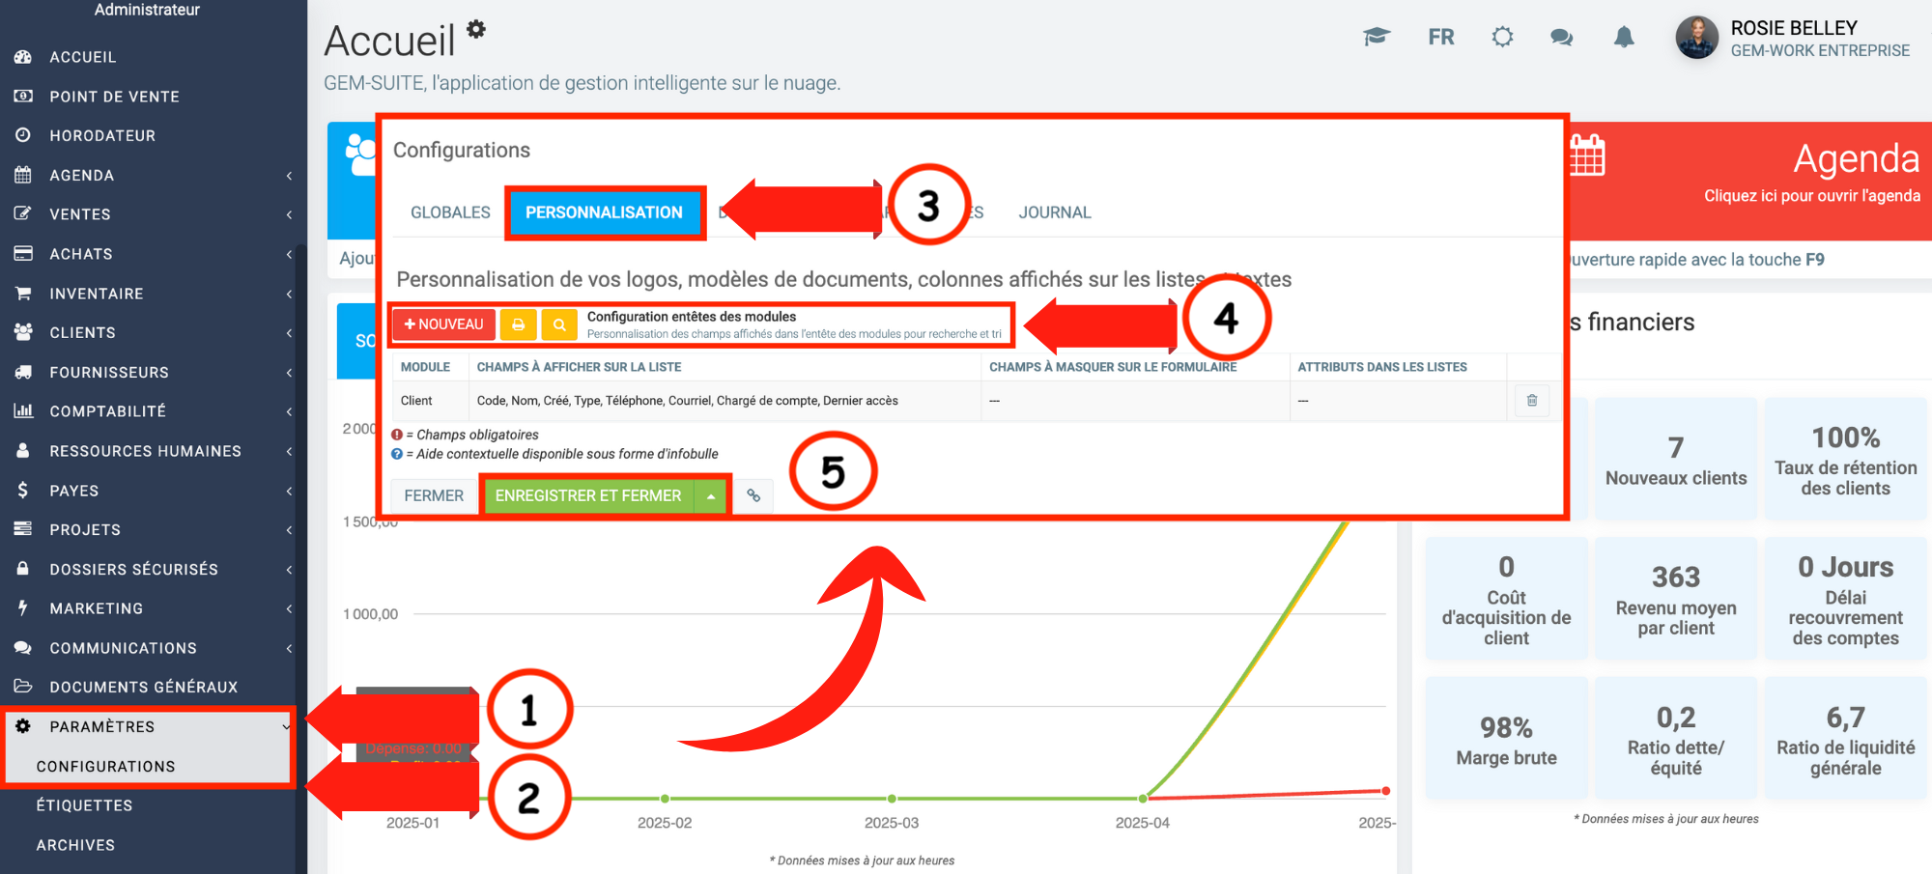
Task: Switch to the Globales tab
Action: coord(450,212)
